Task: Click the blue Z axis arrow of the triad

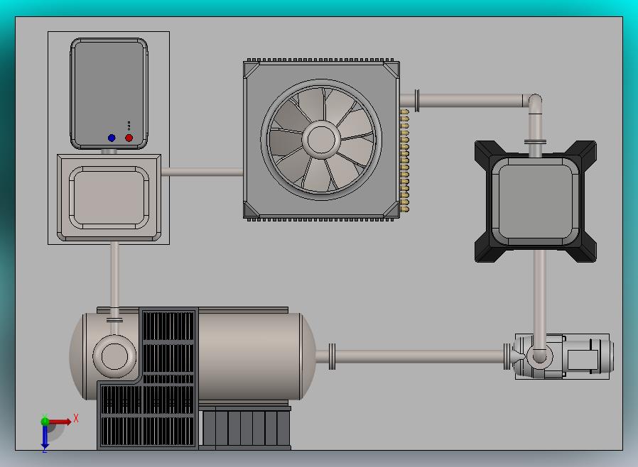Action: [45, 437]
